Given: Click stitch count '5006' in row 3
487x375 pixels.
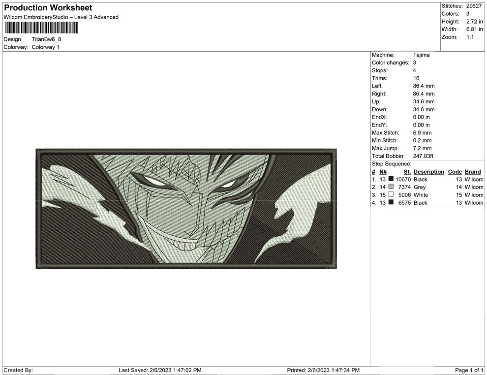Looking at the screenshot, I should point(404,195).
